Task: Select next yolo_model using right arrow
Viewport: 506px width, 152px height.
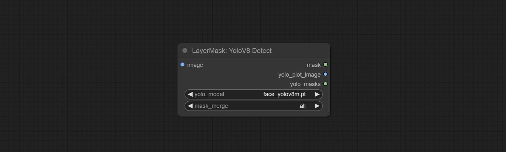Action: (317, 95)
